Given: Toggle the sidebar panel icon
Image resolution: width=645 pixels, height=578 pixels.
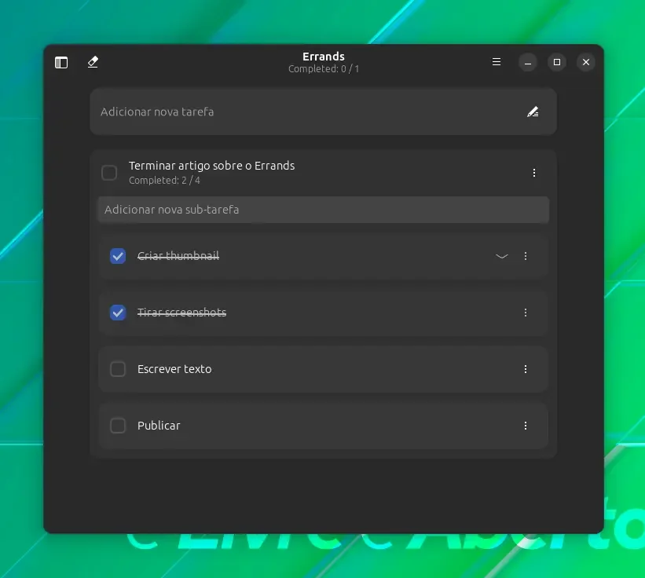Looking at the screenshot, I should [x=61, y=63].
